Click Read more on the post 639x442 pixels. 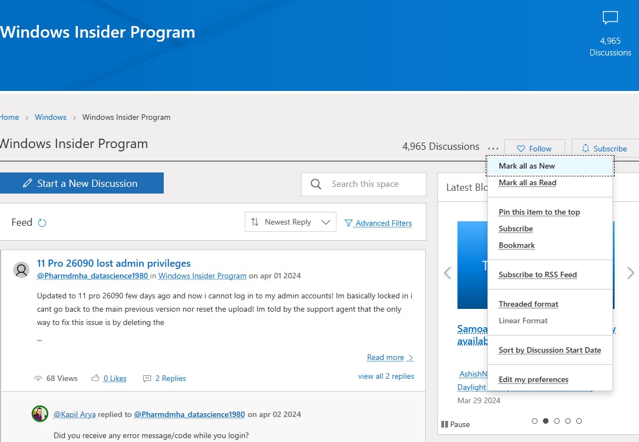coord(390,357)
